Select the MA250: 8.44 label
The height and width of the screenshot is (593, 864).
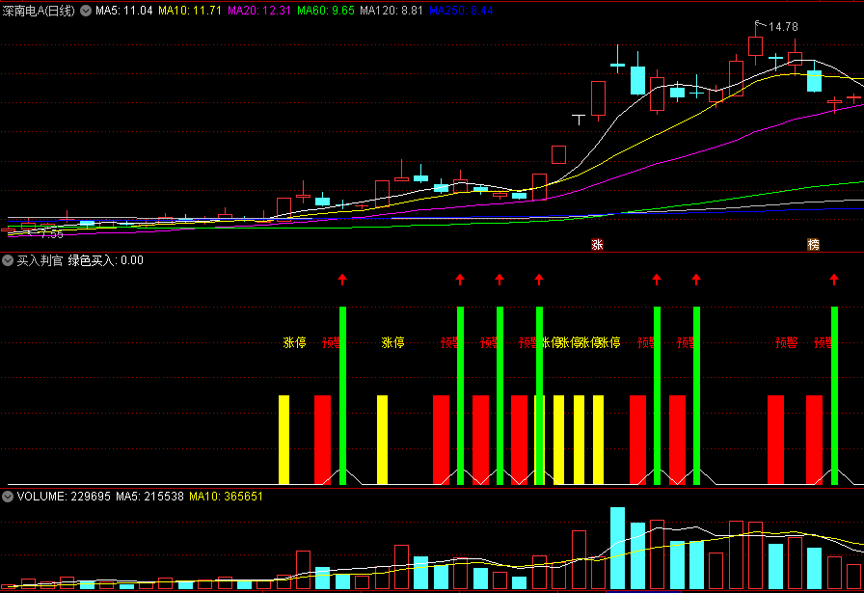[461, 11]
